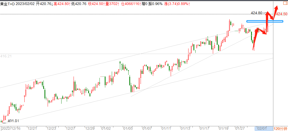288x131 pixels.
Task: Select the 黄金T+D instrument name
Action: (x=8, y=4)
